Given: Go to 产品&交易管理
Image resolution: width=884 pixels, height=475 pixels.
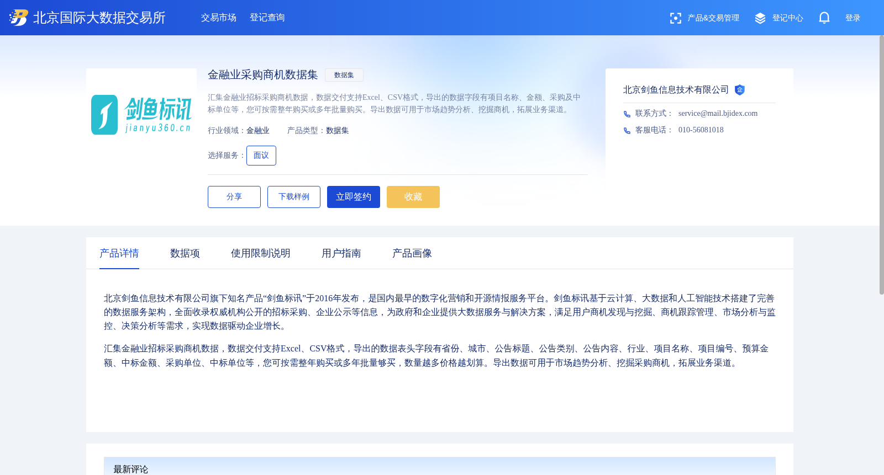Looking at the screenshot, I should pyautogui.click(x=713, y=18).
